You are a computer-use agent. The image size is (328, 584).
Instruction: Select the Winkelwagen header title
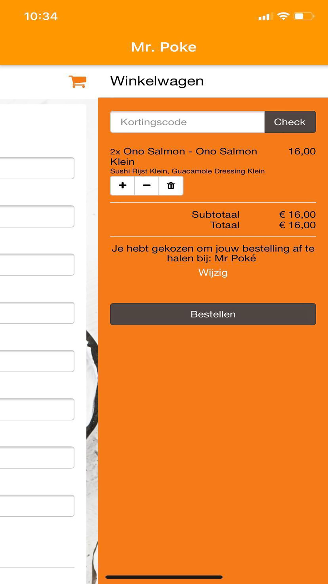click(x=157, y=81)
